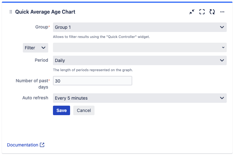The width and height of the screenshot is (235, 155).
Task: Click the Quick Average Age Chart title
Action: [45, 12]
